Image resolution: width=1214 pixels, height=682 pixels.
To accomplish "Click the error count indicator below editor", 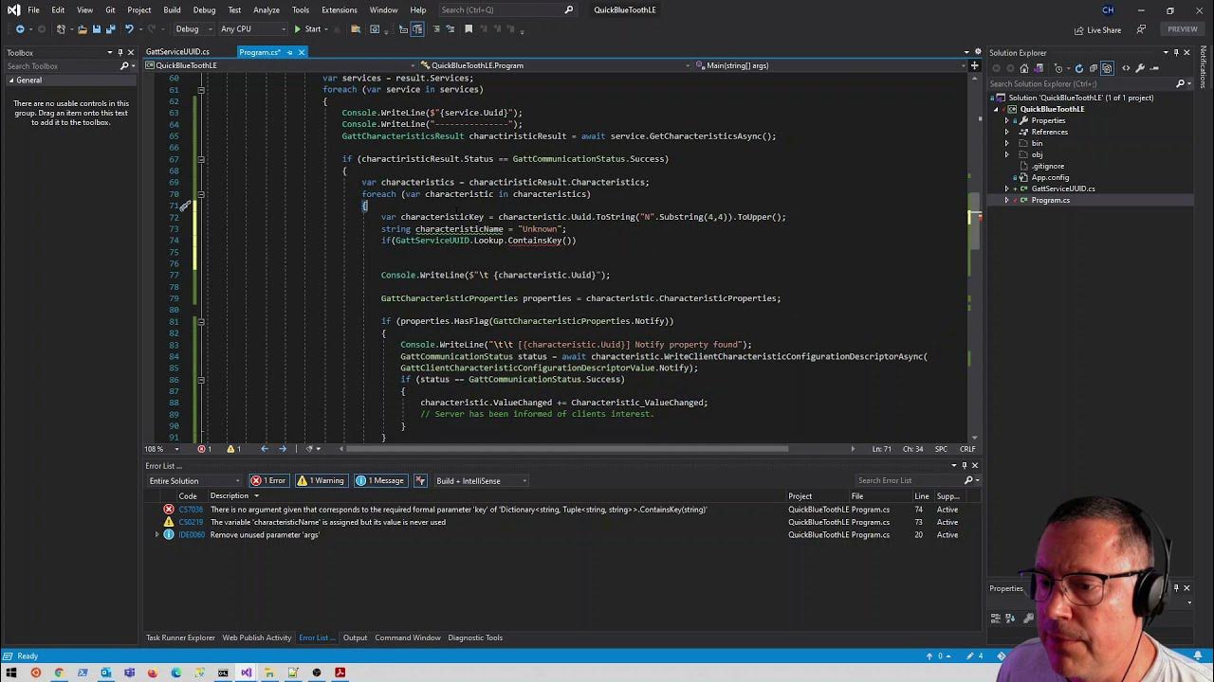I will click(x=204, y=449).
